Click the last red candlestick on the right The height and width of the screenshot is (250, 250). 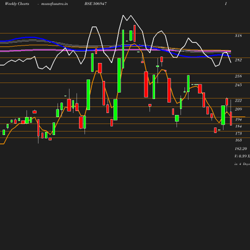pos(231,118)
